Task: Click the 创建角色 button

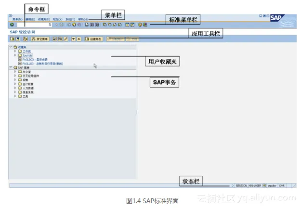Action: tap(94, 39)
